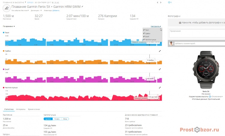Image resolution: width=225 pixels, height=136 pixels.
Task: Switch to the Время в зонах tab
Action: (x=34, y=109)
